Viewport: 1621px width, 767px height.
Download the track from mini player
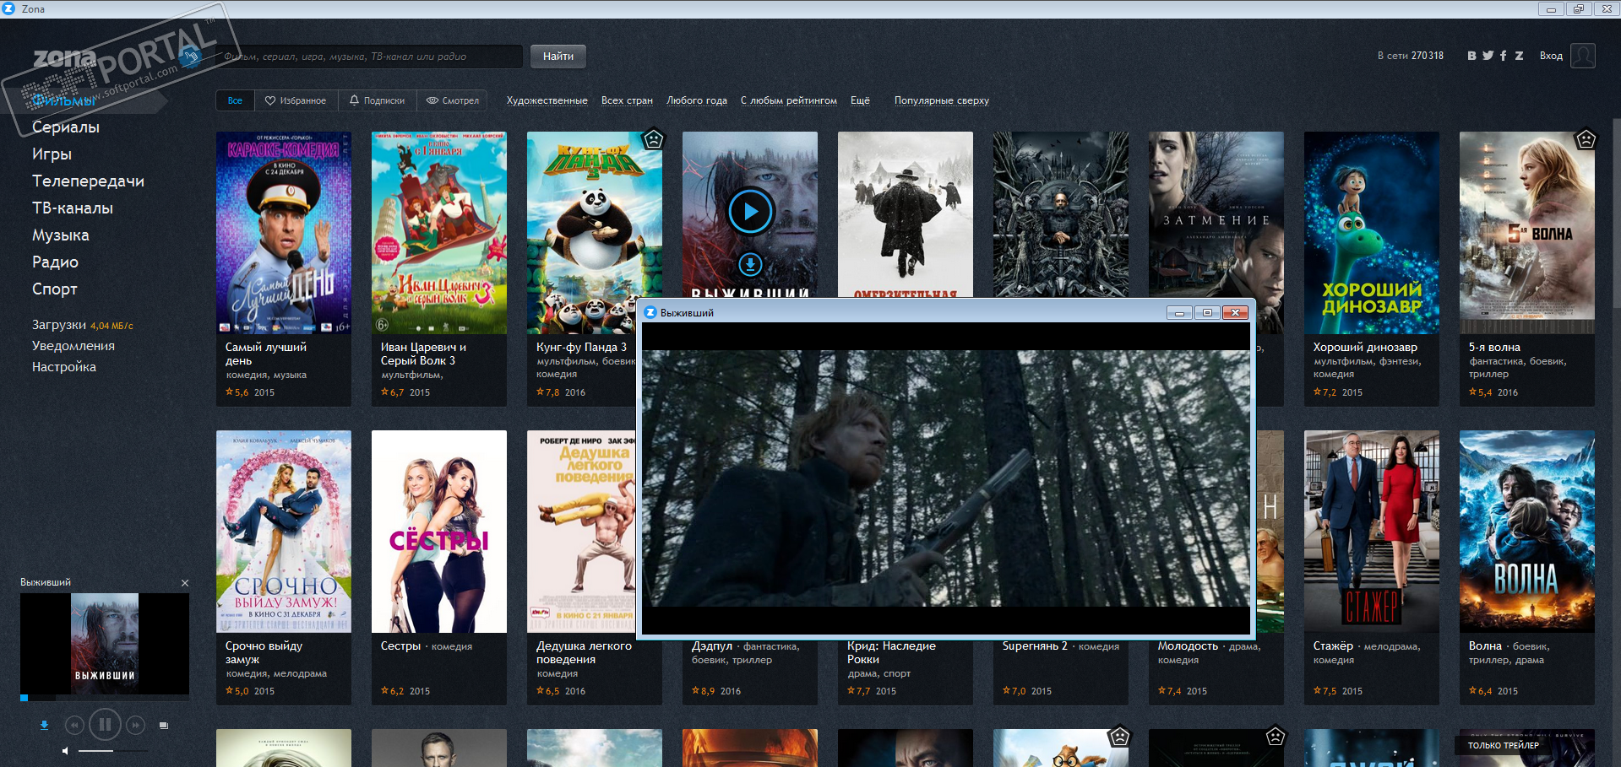[x=45, y=725]
